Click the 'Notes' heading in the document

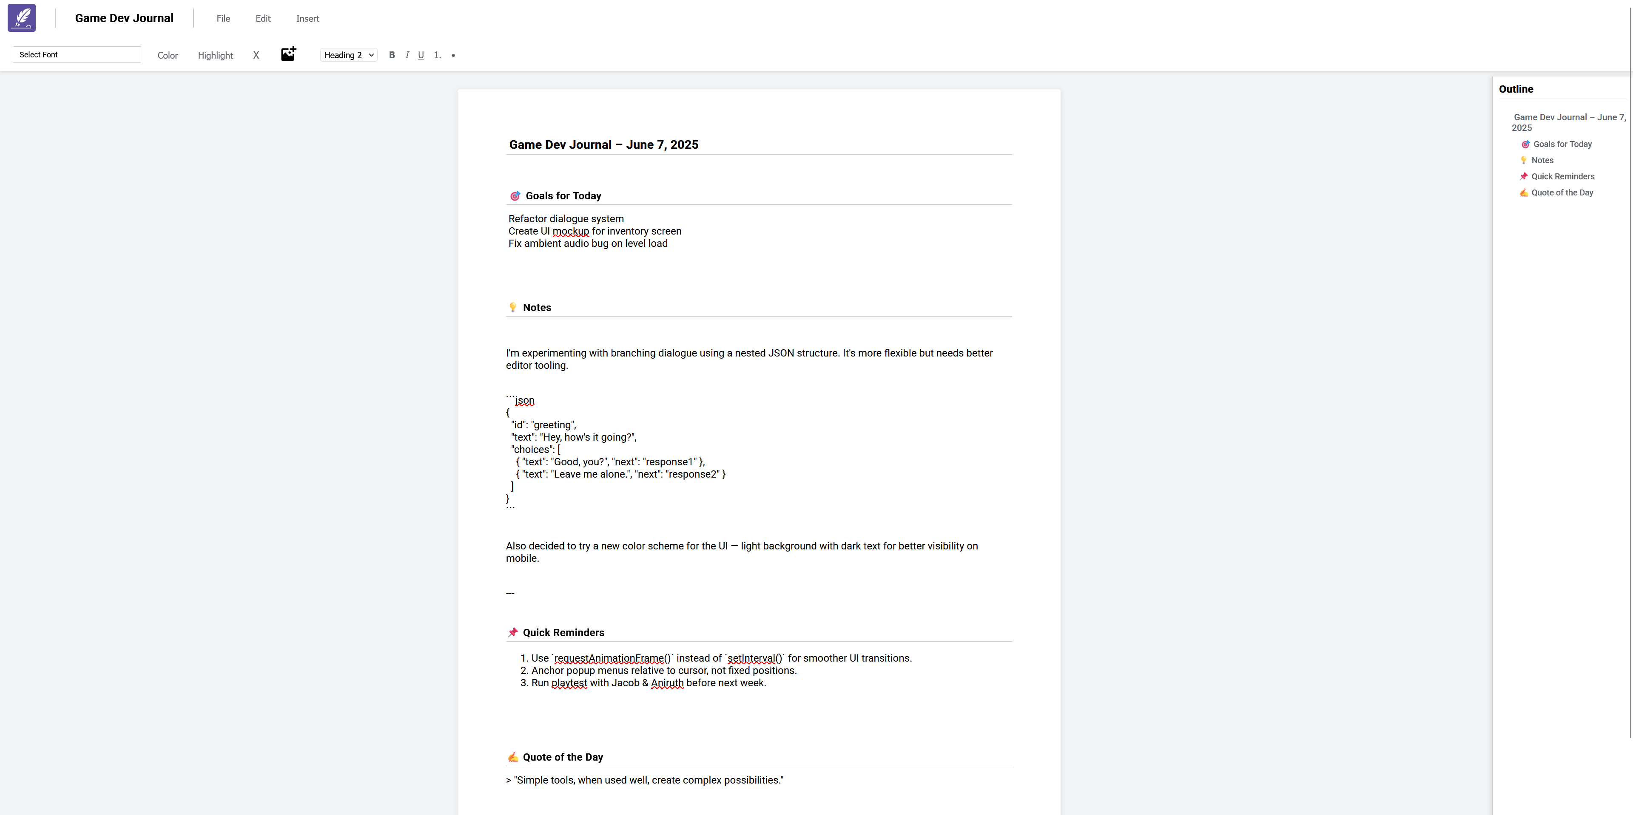click(537, 307)
